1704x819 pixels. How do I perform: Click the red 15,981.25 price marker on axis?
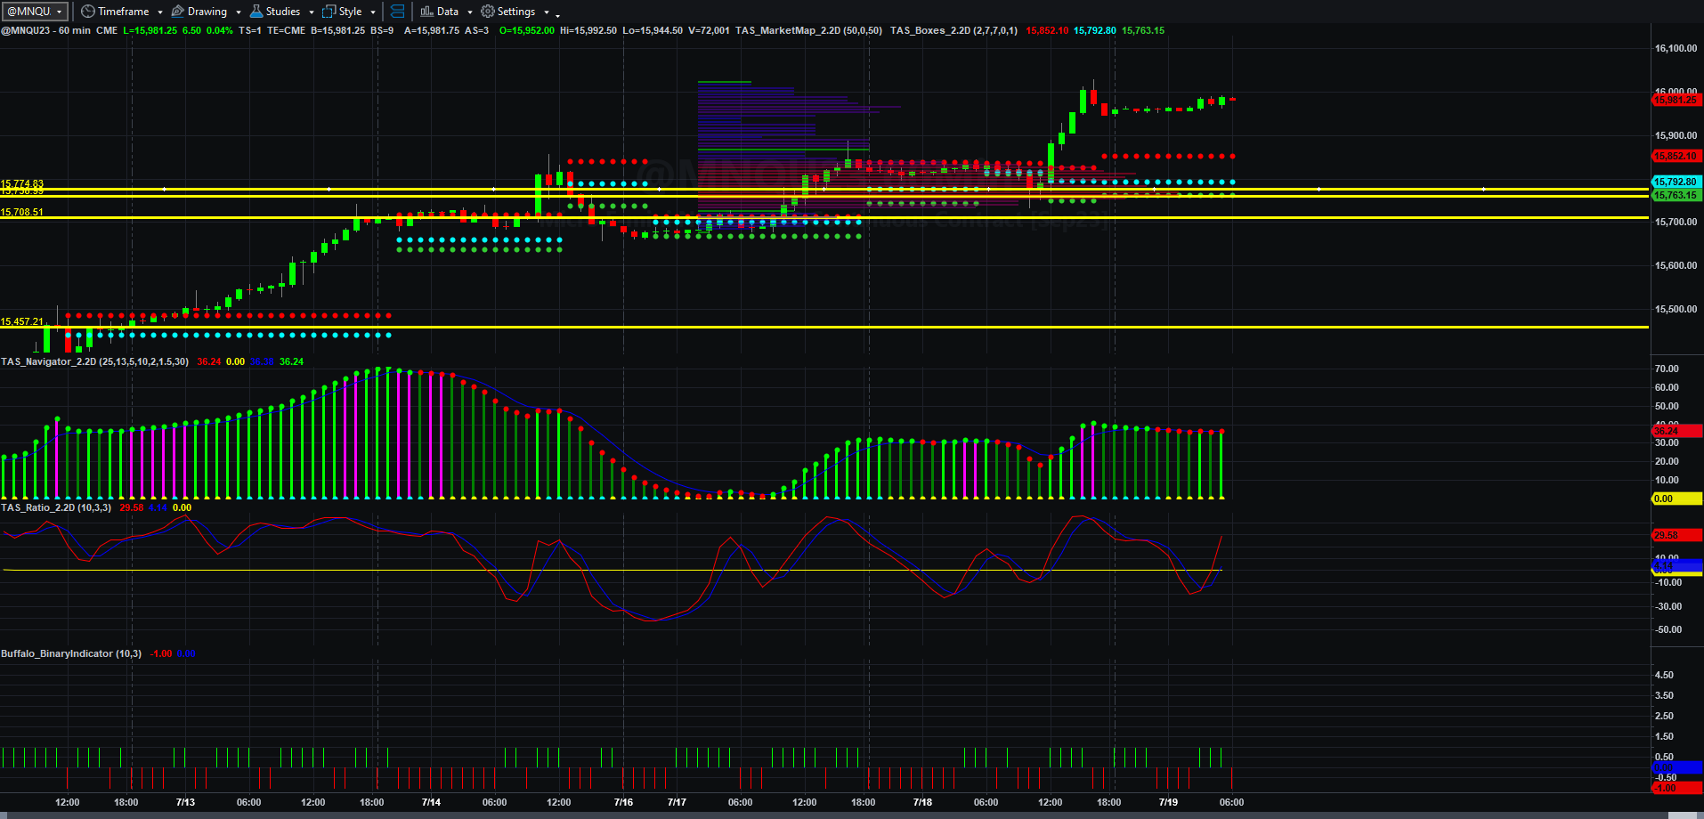point(1676,100)
